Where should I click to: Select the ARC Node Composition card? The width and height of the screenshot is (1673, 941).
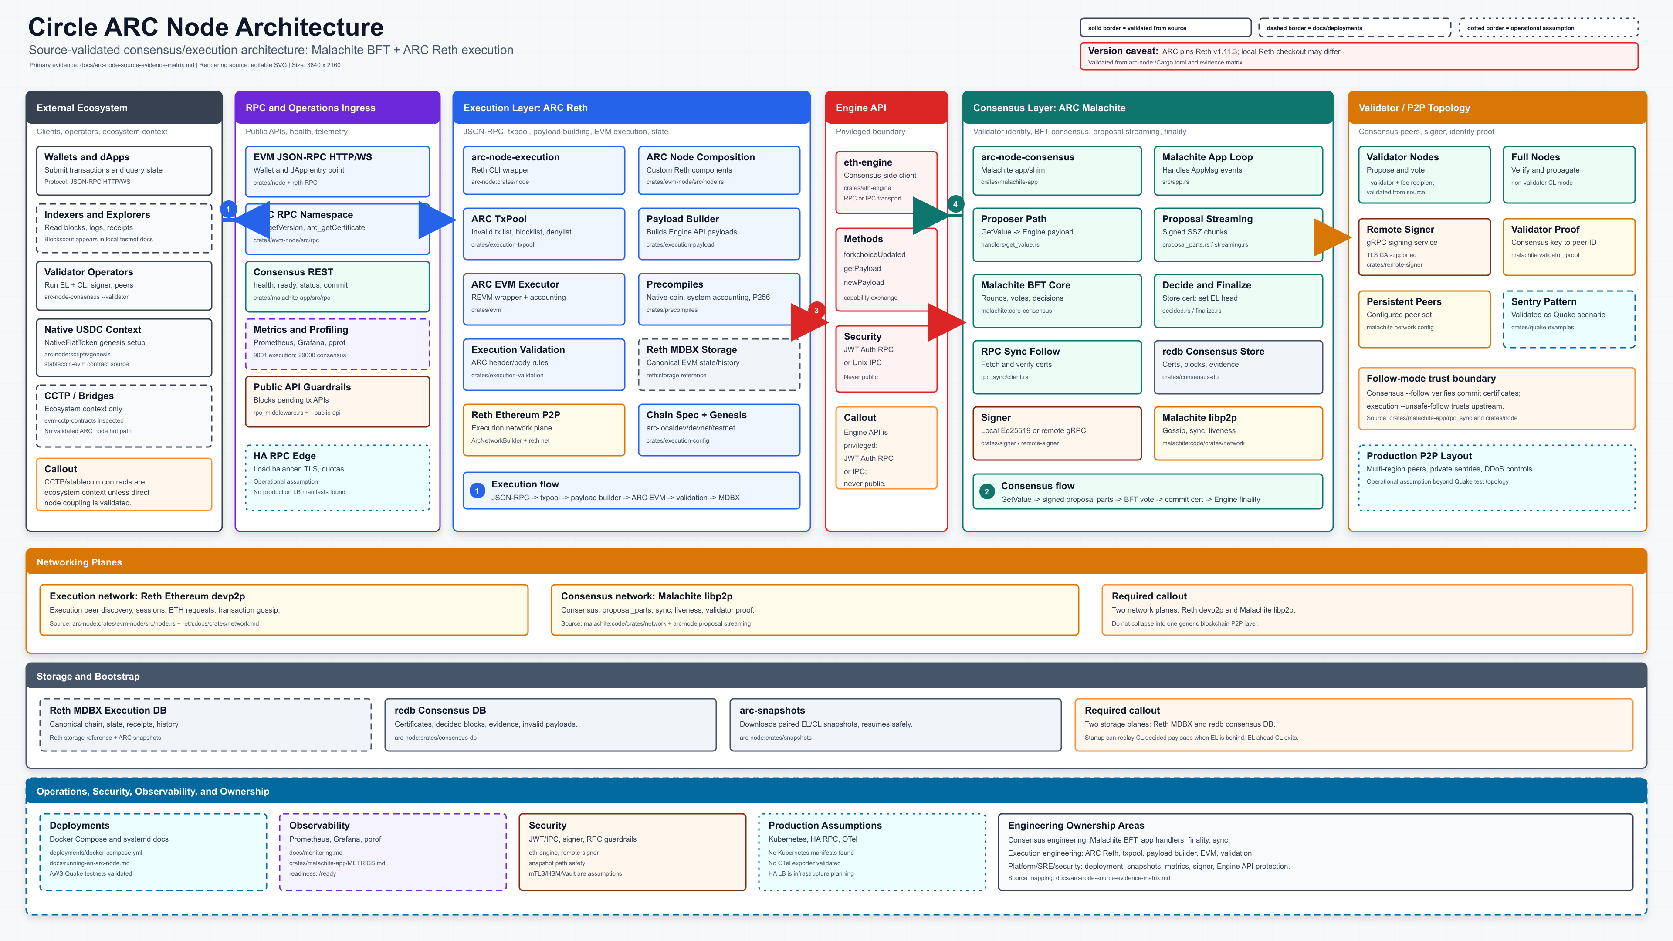(719, 170)
